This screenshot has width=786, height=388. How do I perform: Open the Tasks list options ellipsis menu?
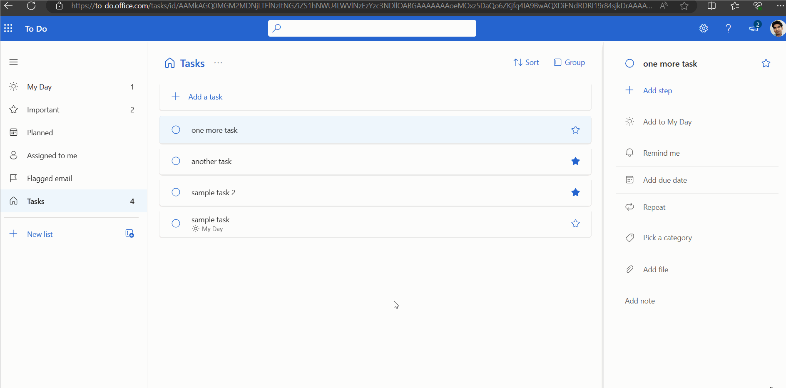(x=218, y=63)
